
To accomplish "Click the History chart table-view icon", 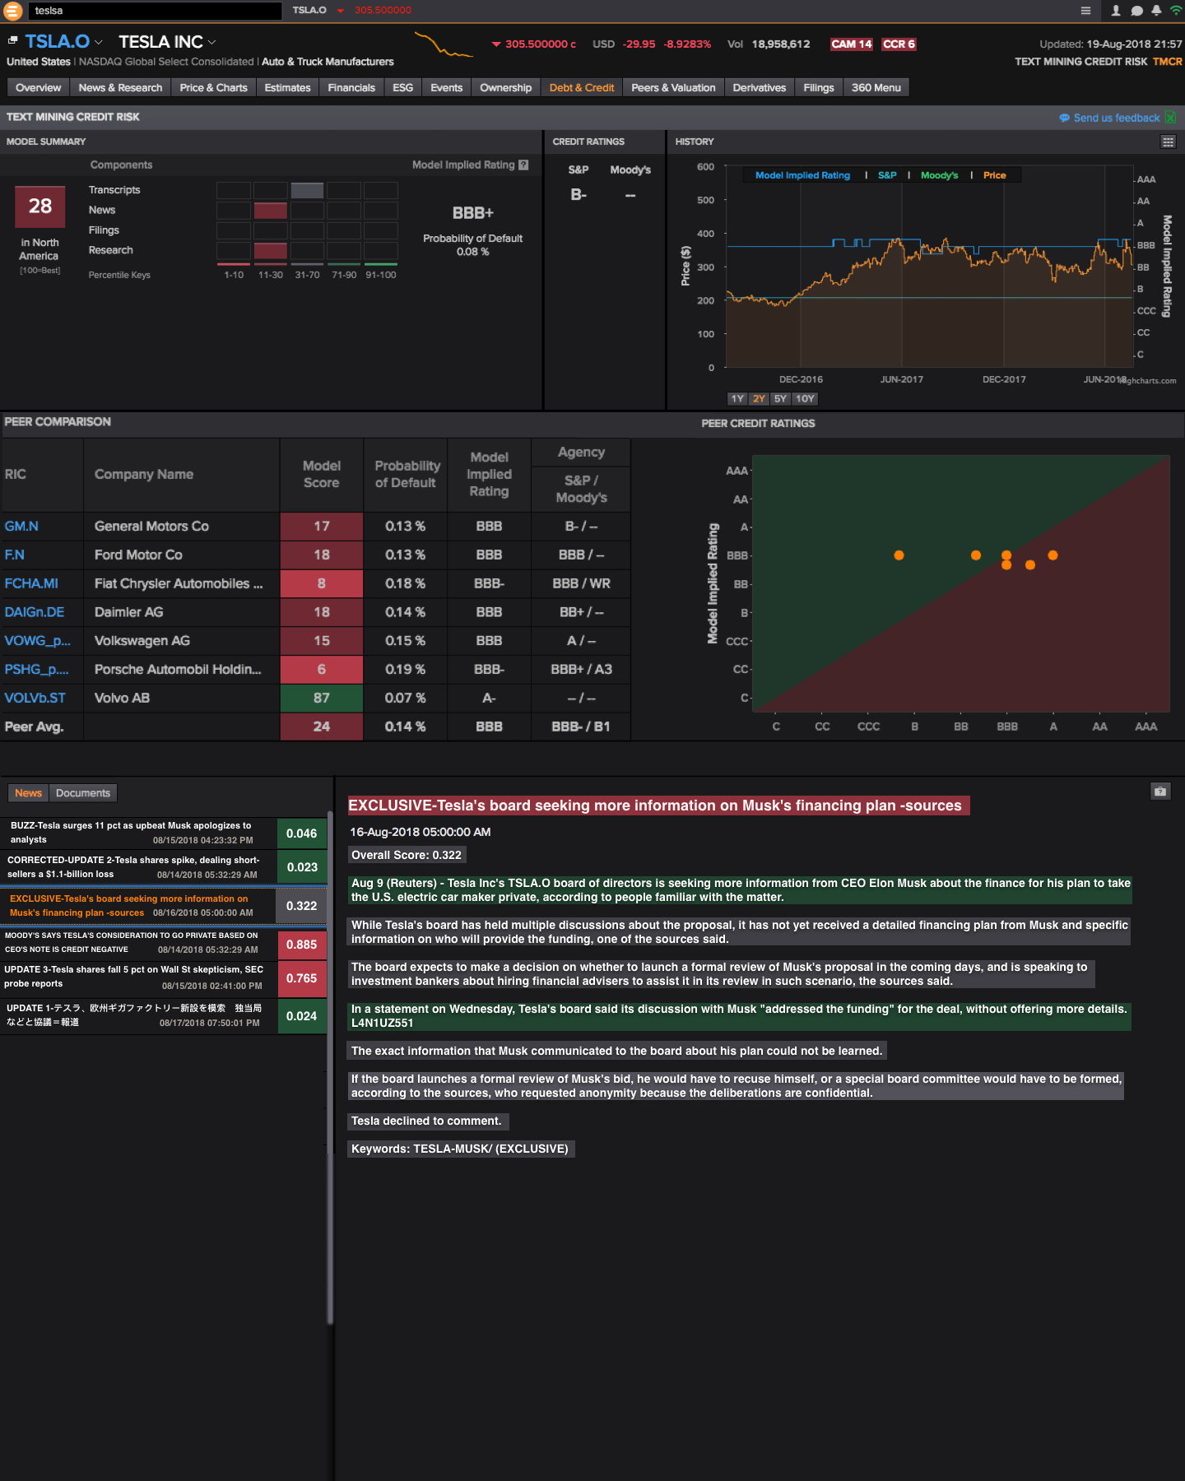I will coord(1168,142).
